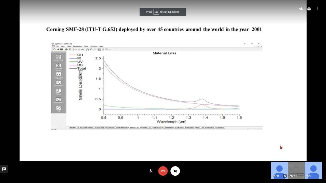Click the 'Material Loss' graph title

pos(164,53)
